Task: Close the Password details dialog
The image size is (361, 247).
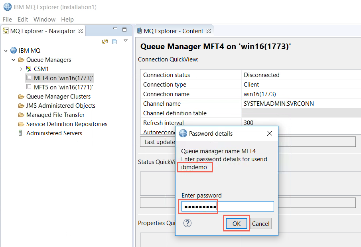Action: click(270, 133)
